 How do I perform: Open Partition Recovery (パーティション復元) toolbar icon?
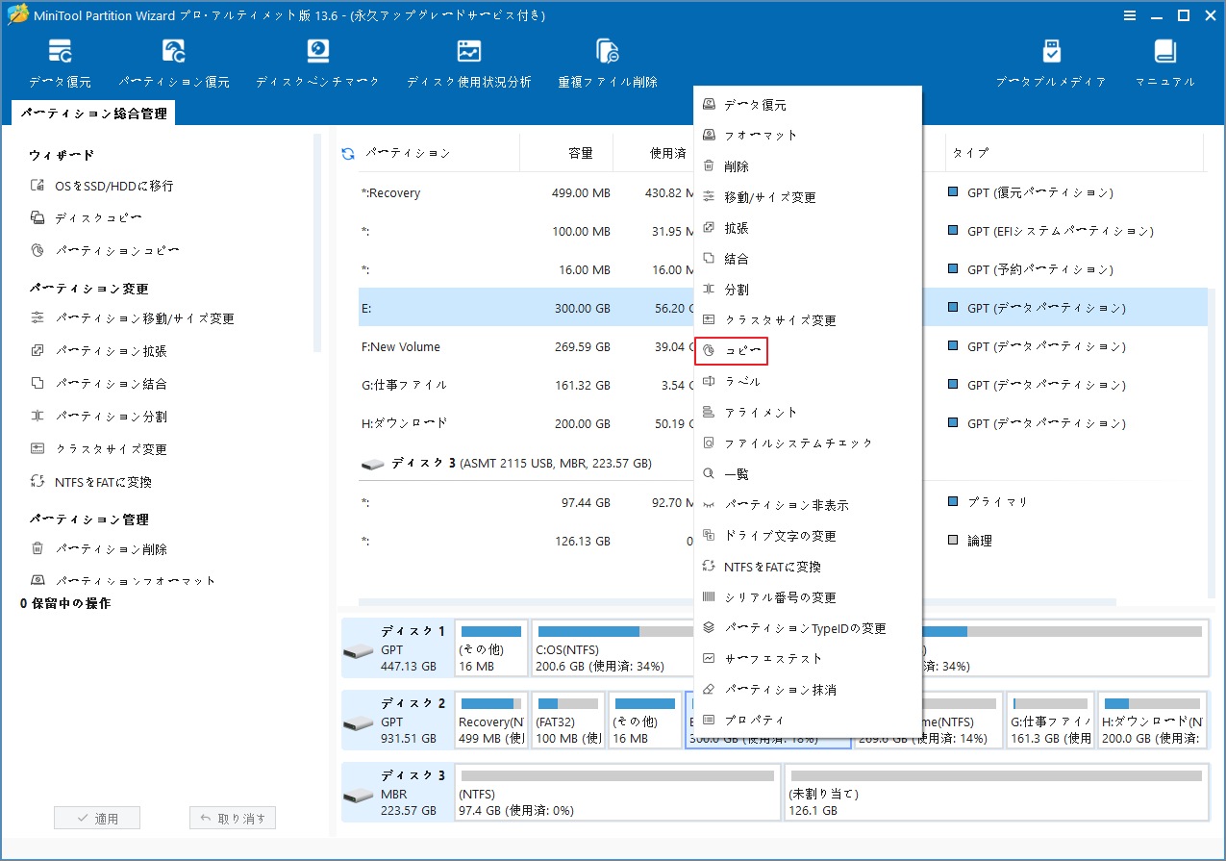(174, 63)
